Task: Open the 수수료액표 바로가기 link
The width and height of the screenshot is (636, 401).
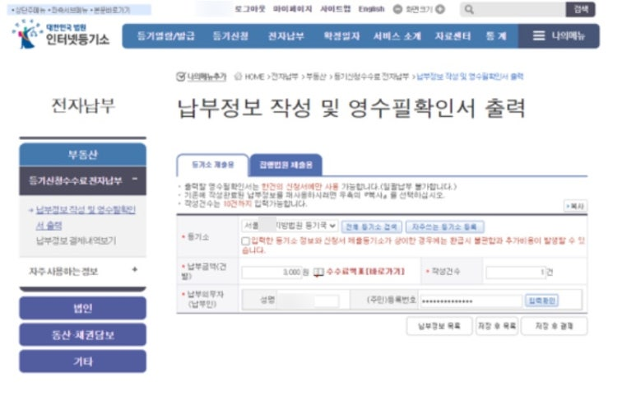Action: (x=365, y=272)
